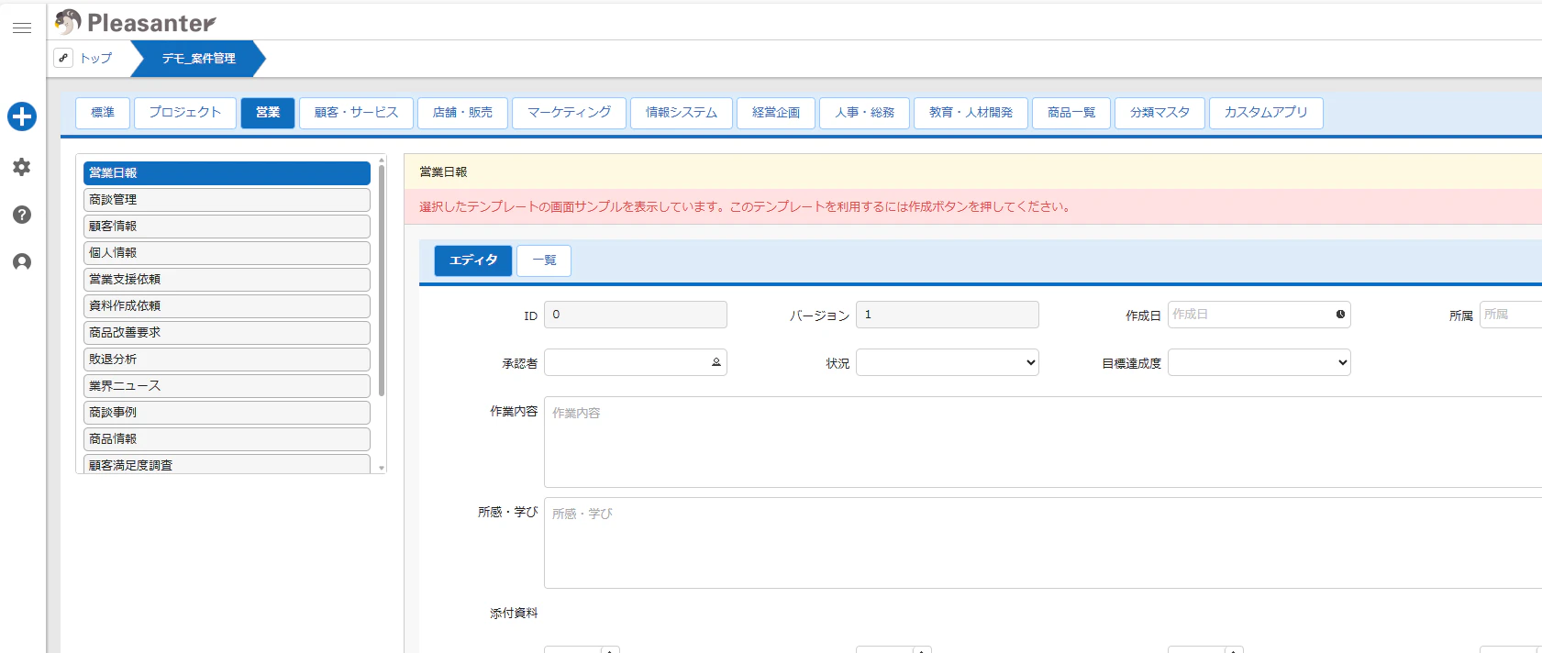Open the help question mark icon

point(22,215)
